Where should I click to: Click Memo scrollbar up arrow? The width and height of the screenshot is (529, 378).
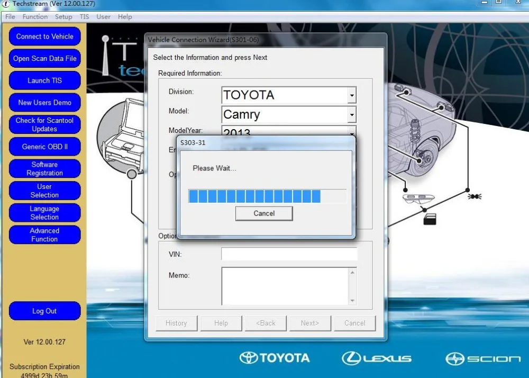click(352, 272)
